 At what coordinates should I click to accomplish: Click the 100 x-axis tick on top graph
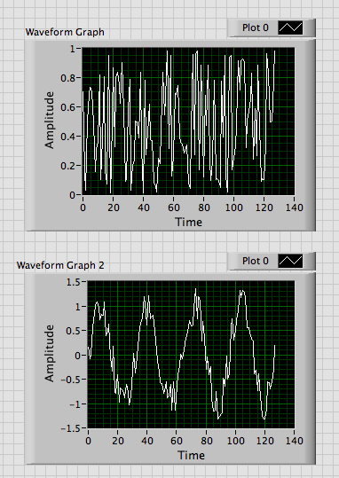tap(234, 208)
